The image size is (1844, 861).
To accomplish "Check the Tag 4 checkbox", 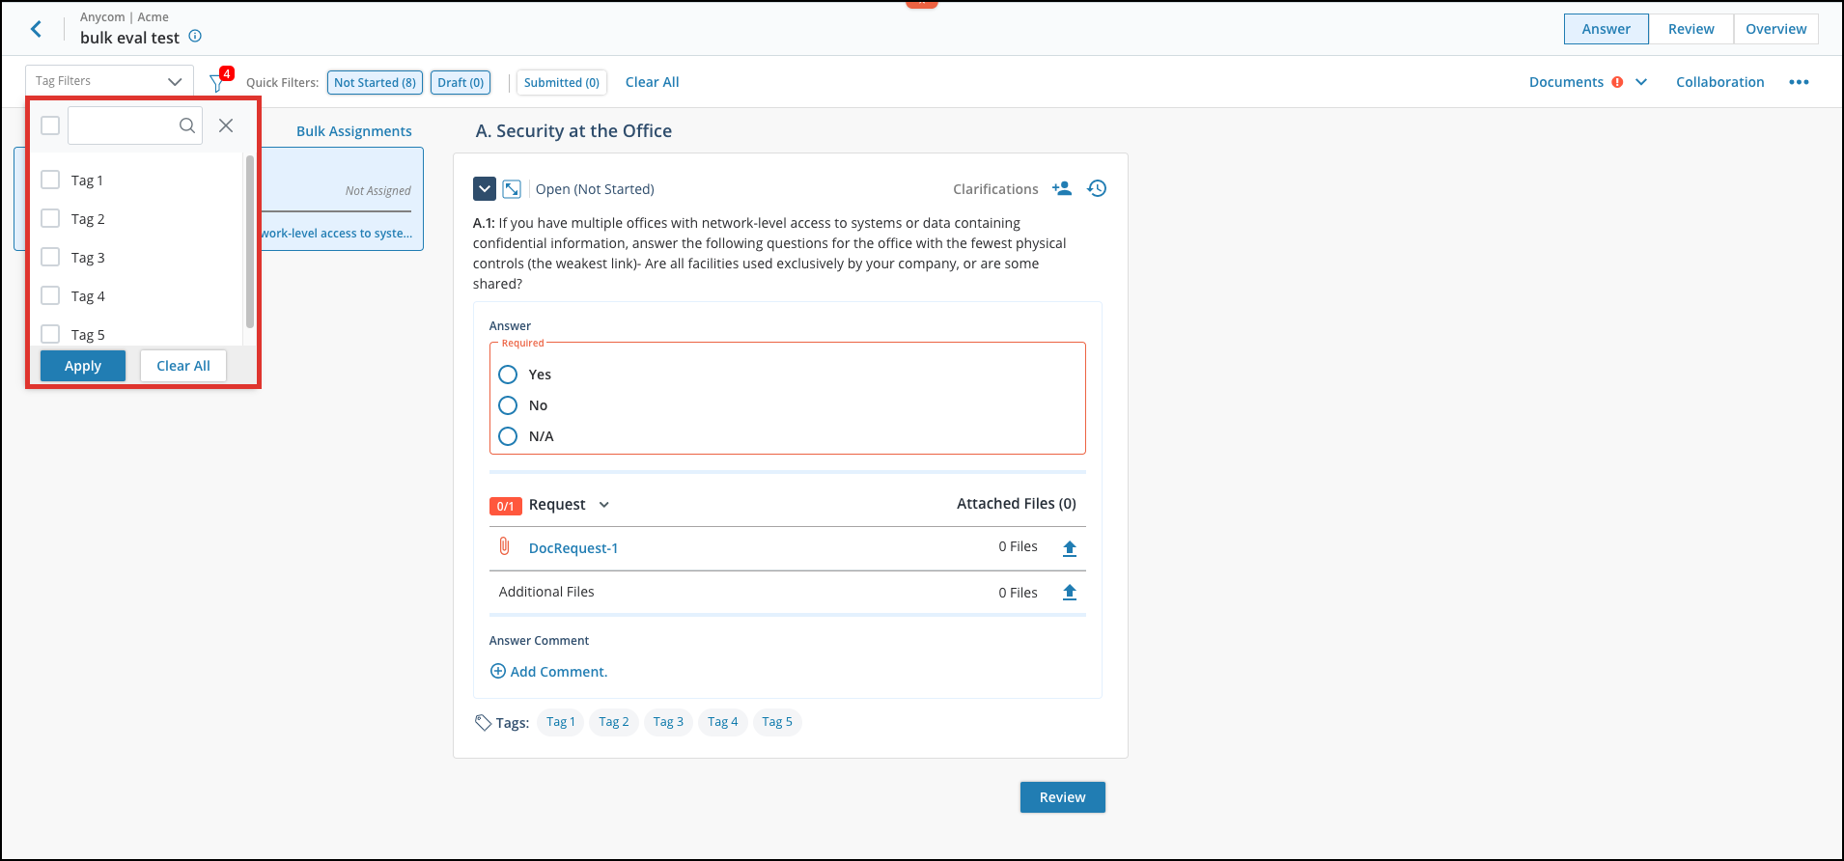I will point(50,295).
